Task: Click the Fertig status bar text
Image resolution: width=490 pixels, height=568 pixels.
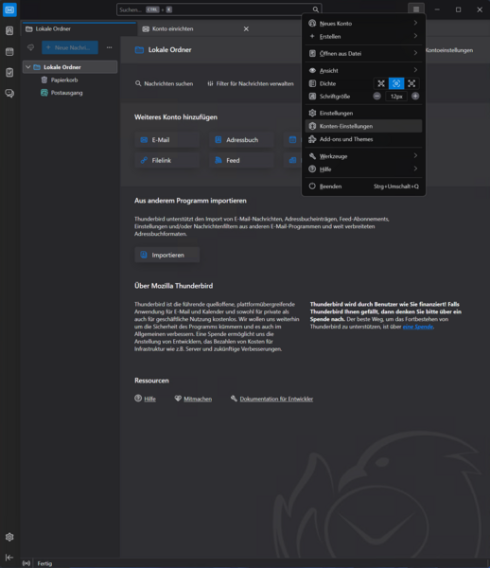Action: click(x=44, y=563)
